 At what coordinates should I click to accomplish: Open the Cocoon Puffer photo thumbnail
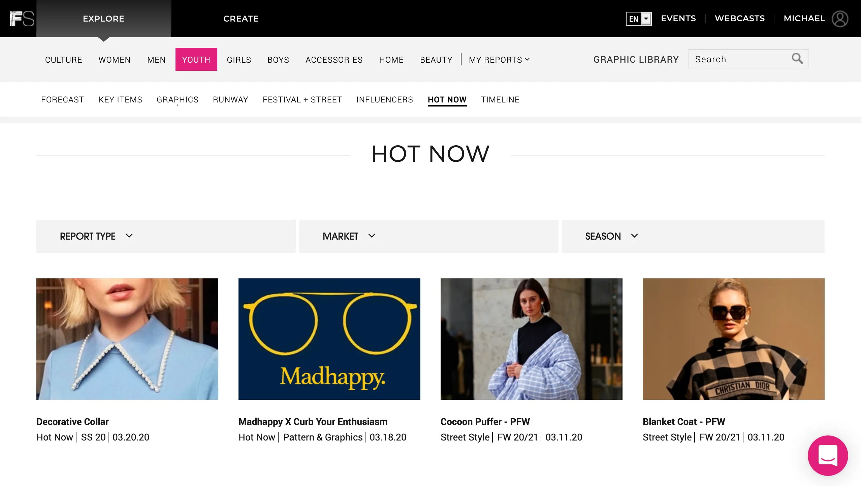point(532,339)
